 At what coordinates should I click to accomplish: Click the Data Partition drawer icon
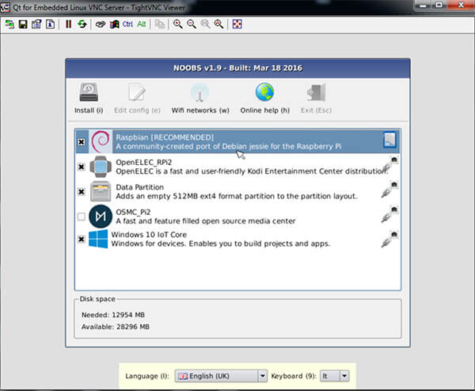[x=101, y=191]
